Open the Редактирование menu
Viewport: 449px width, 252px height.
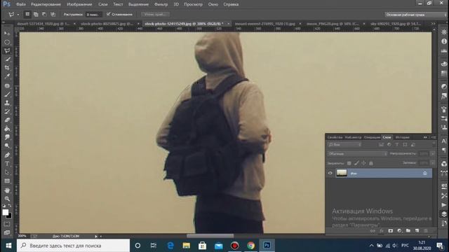46,4
